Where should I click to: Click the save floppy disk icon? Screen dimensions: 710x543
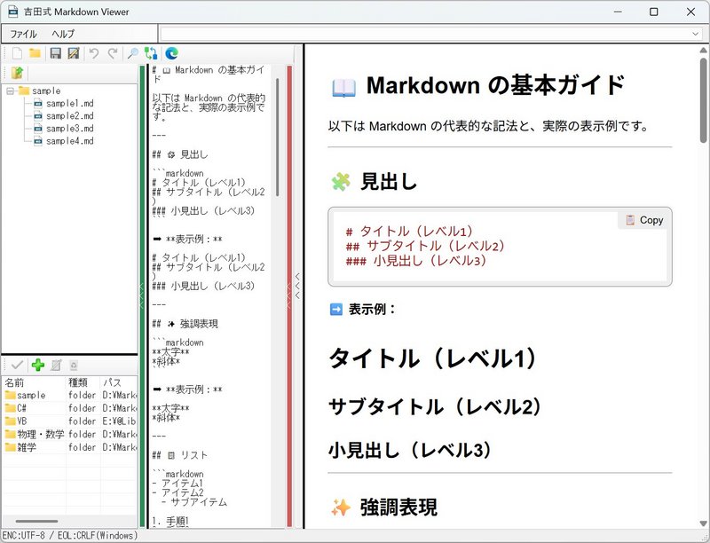[x=56, y=54]
